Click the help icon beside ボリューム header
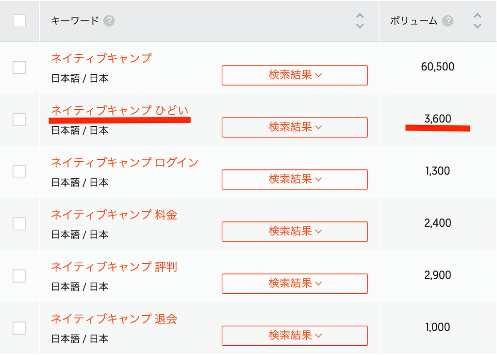 coord(448,21)
